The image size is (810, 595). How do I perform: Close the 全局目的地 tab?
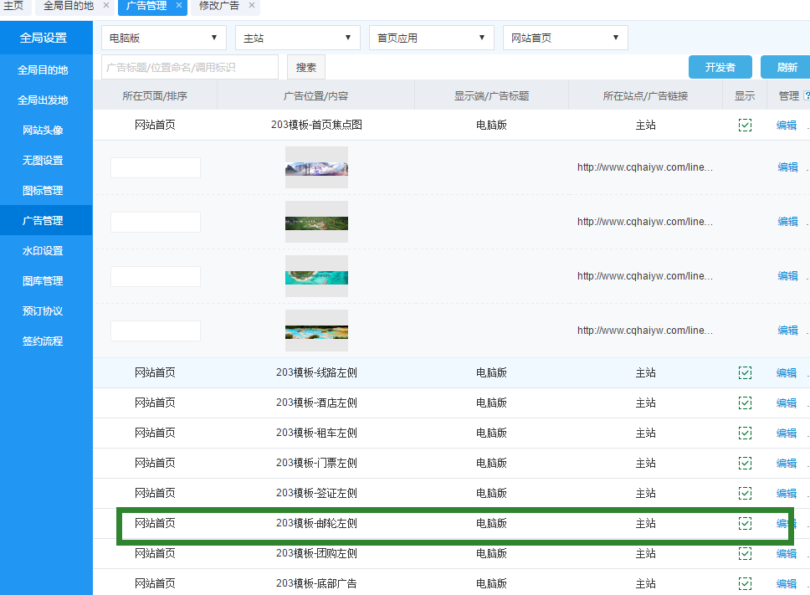coord(106,6)
